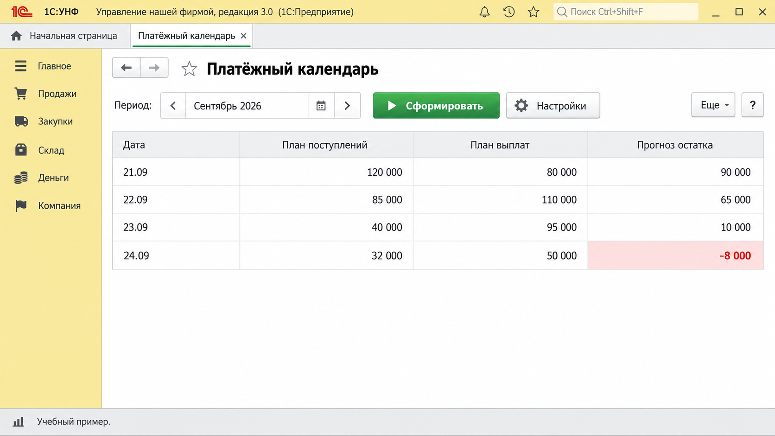This screenshot has height=436, width=775.
Task: Click the Дата column header
Action: [x=176, y=145]
